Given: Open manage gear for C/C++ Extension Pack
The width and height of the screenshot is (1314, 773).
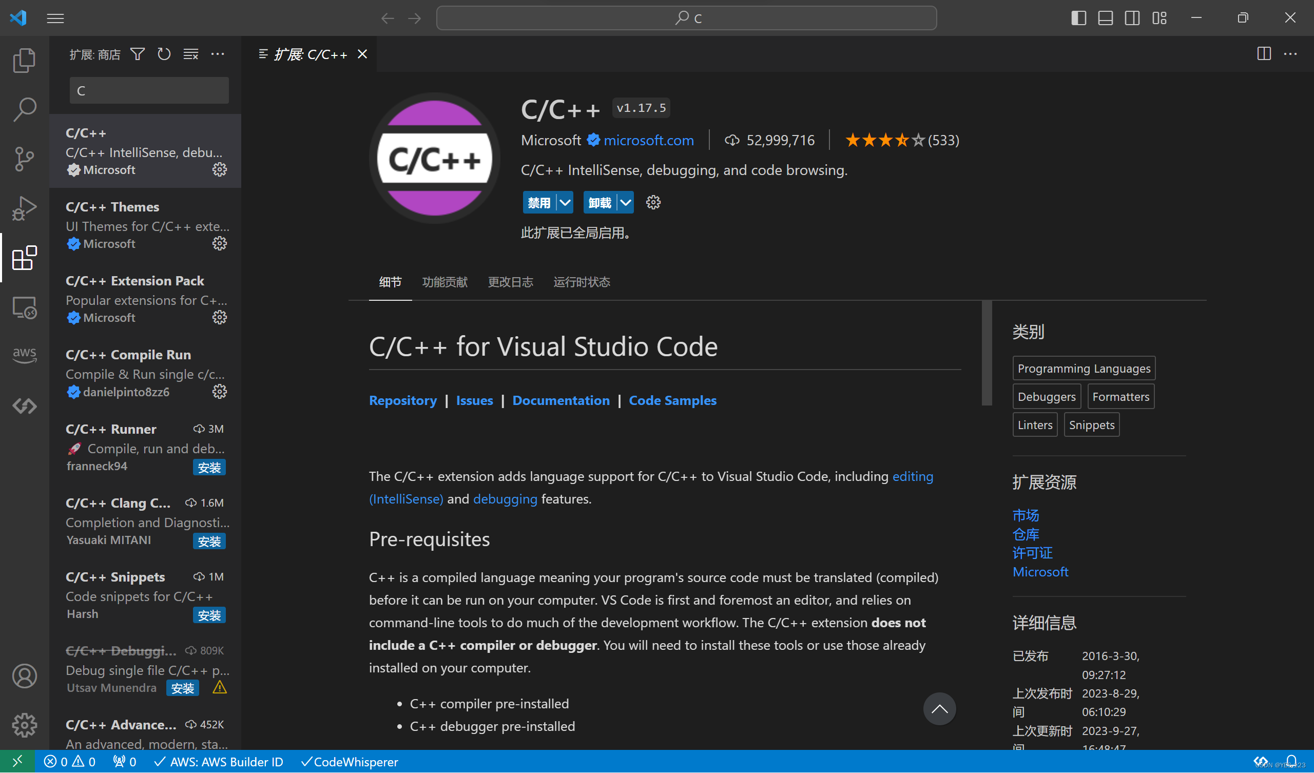Looking at the screenshot, I should pyautogui.click(x=220, y=318).
